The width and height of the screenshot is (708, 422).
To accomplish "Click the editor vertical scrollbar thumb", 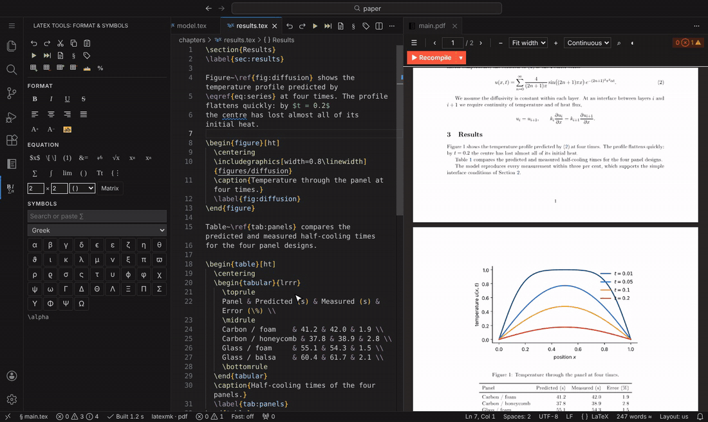I will click(x=400, y=130).
